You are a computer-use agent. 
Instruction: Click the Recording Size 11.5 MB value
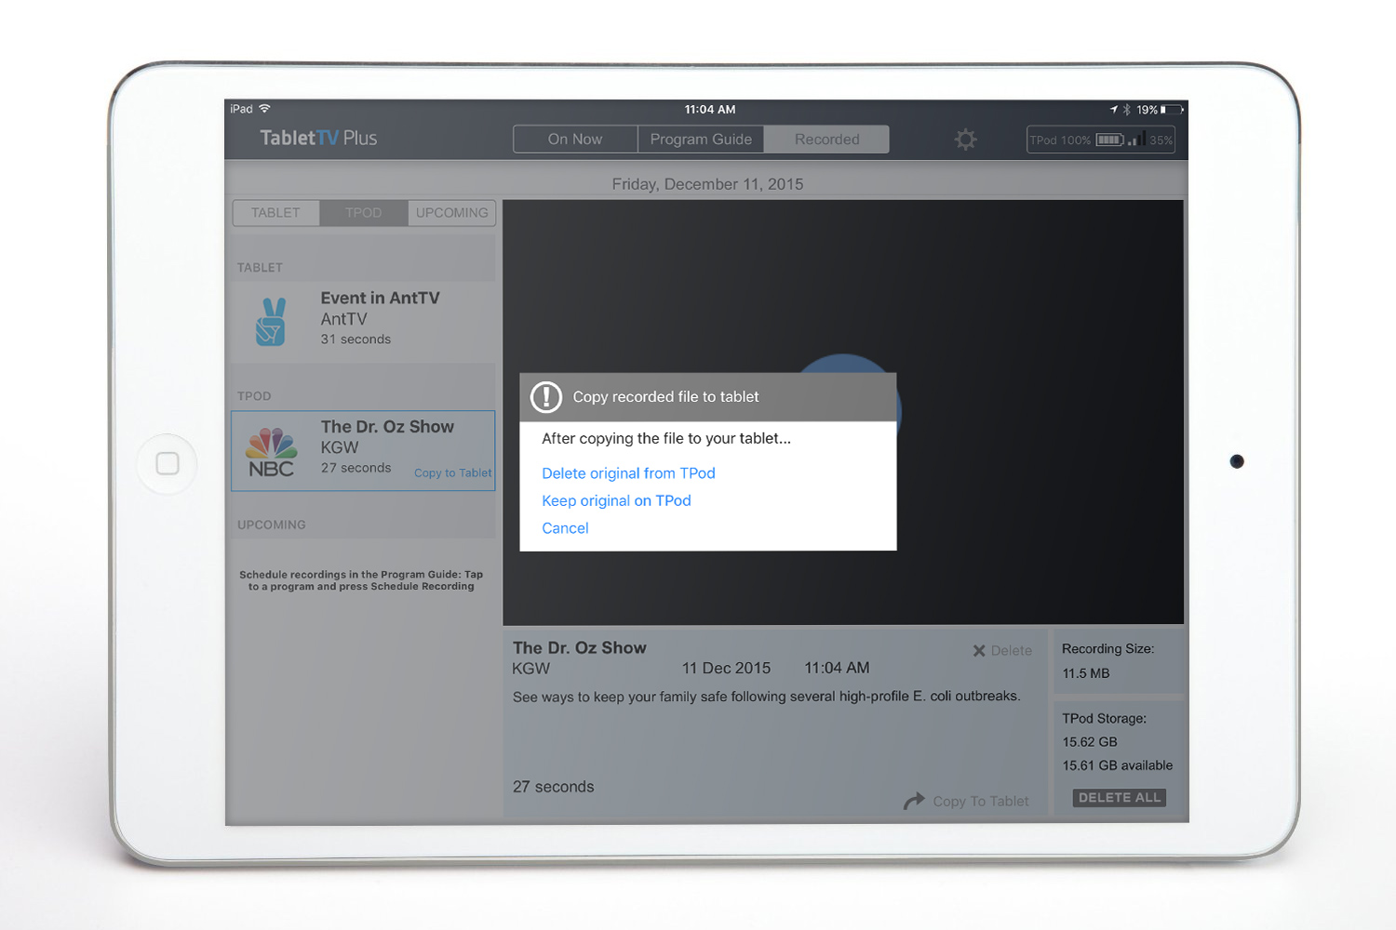tap(1086, 673)
